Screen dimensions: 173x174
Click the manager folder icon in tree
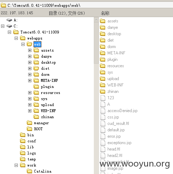(x=29, y=123)
